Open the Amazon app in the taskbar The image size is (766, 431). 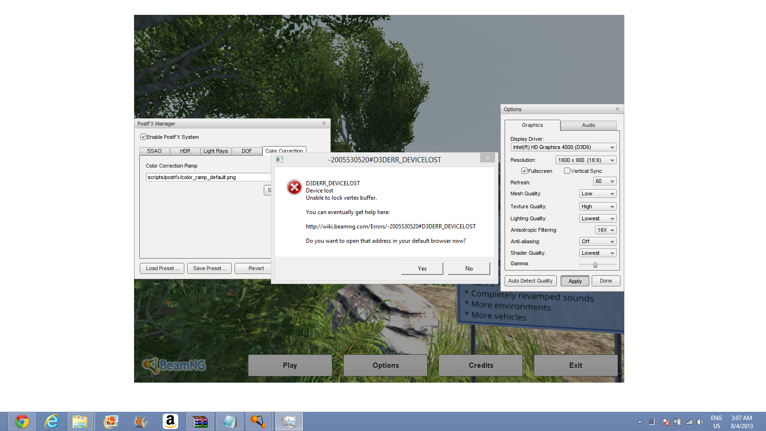point(170,421)
